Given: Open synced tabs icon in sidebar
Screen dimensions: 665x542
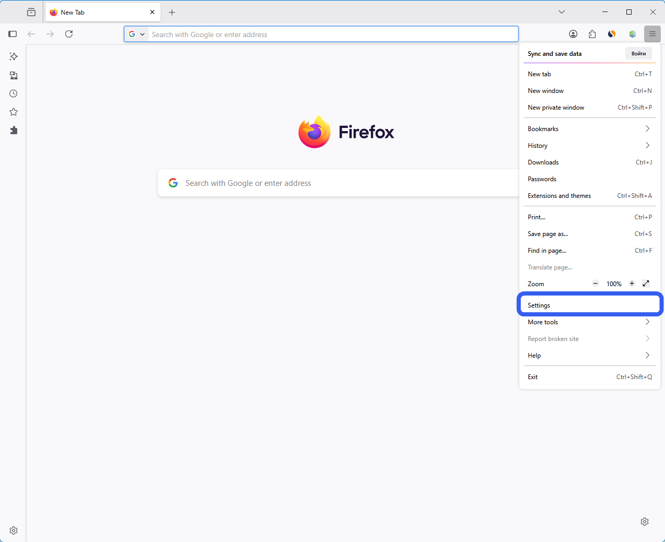Looking at the screenshot, I should (x=14, y=75).
